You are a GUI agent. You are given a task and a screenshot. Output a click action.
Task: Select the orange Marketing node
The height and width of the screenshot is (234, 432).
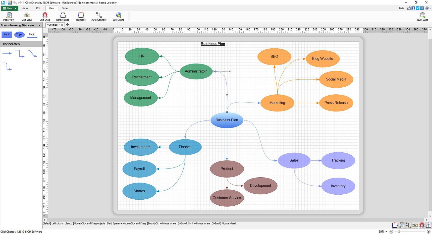[277, 103]
